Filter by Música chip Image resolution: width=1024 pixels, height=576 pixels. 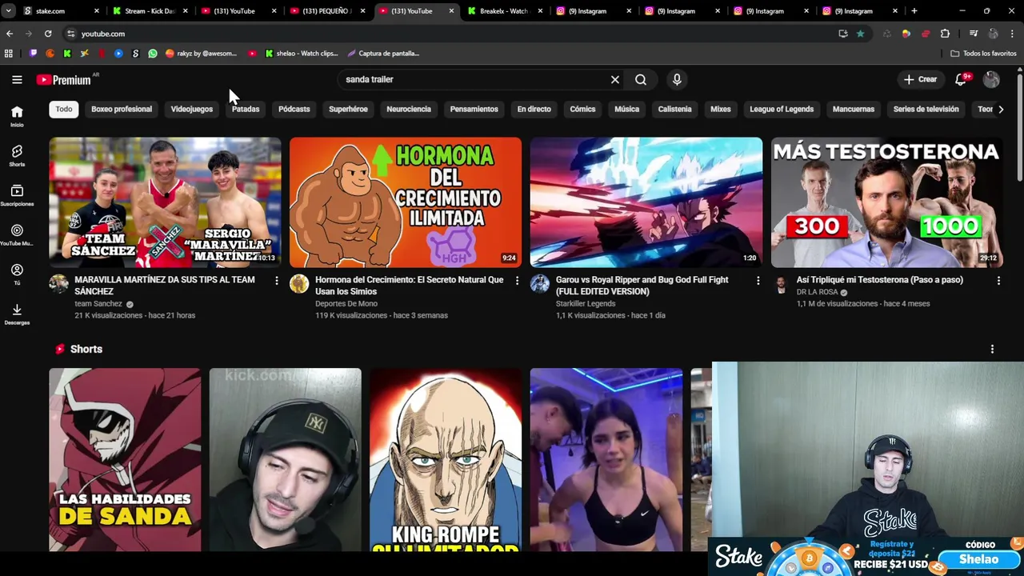click(x=626, y=109)
